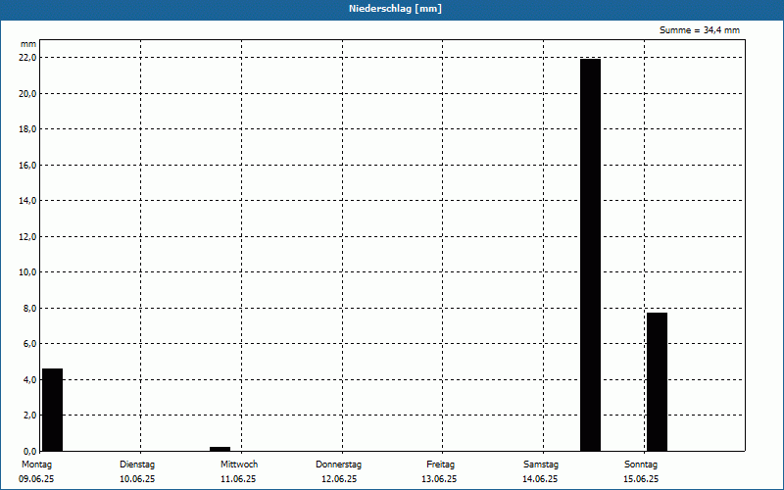Click the Sunday precipitation bar
The image size is (784, 490).
coord(657,382)
